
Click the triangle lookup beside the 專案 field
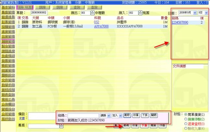[61, 126]
